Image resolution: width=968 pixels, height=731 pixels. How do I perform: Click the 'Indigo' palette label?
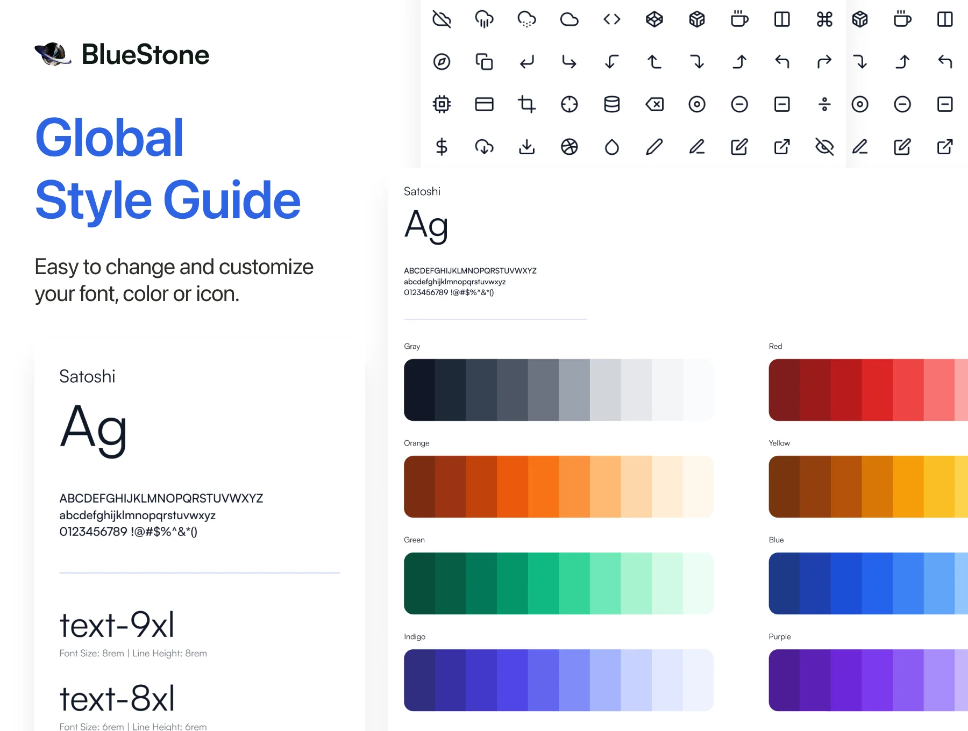point(415,636)
